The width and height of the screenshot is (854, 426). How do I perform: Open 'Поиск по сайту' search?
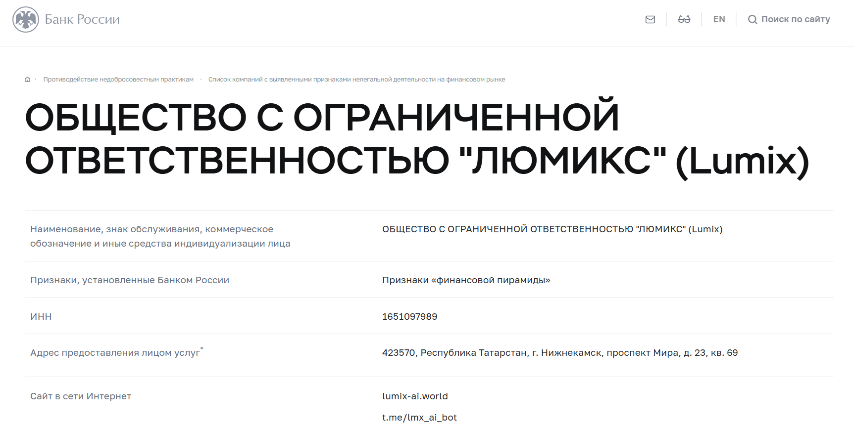[796, 19]
